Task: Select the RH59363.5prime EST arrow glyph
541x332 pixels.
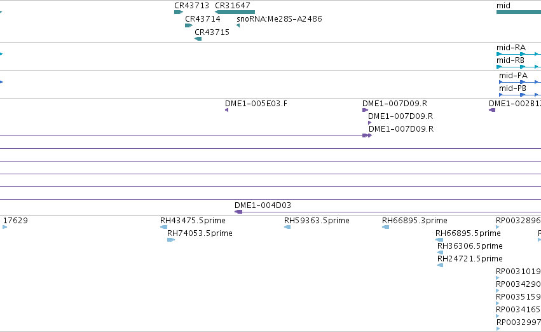Action: coord(287,227)
